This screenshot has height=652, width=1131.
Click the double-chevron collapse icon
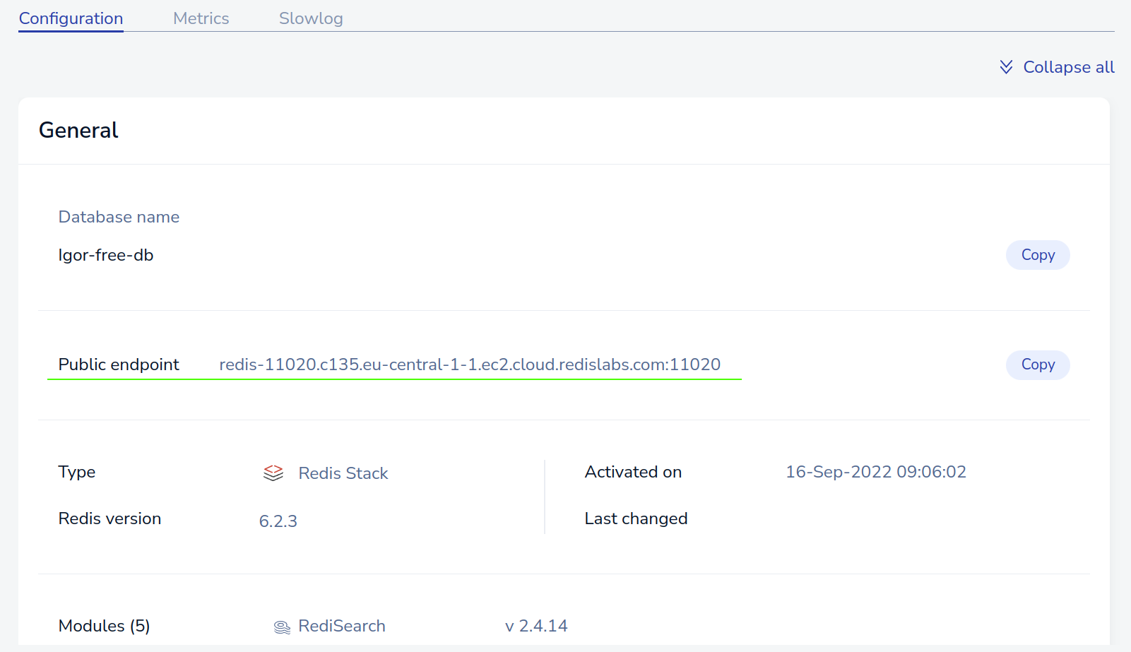tap(1006, 66)
